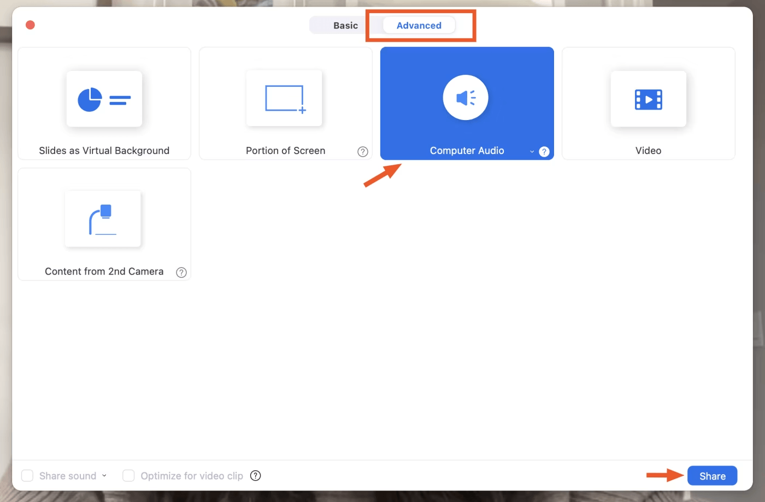Click the Content from 2nd Camera icon
This screenshot has width=765, height=502.
tap(103, 218)
